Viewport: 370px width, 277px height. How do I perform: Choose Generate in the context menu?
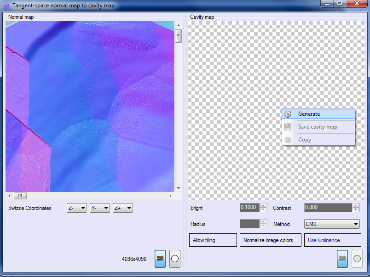point(318,114)
